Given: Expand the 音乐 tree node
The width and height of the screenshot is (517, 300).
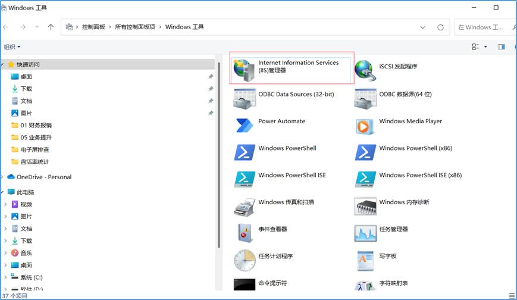Looking at the screenshot, I should click(x=5, y=253).
